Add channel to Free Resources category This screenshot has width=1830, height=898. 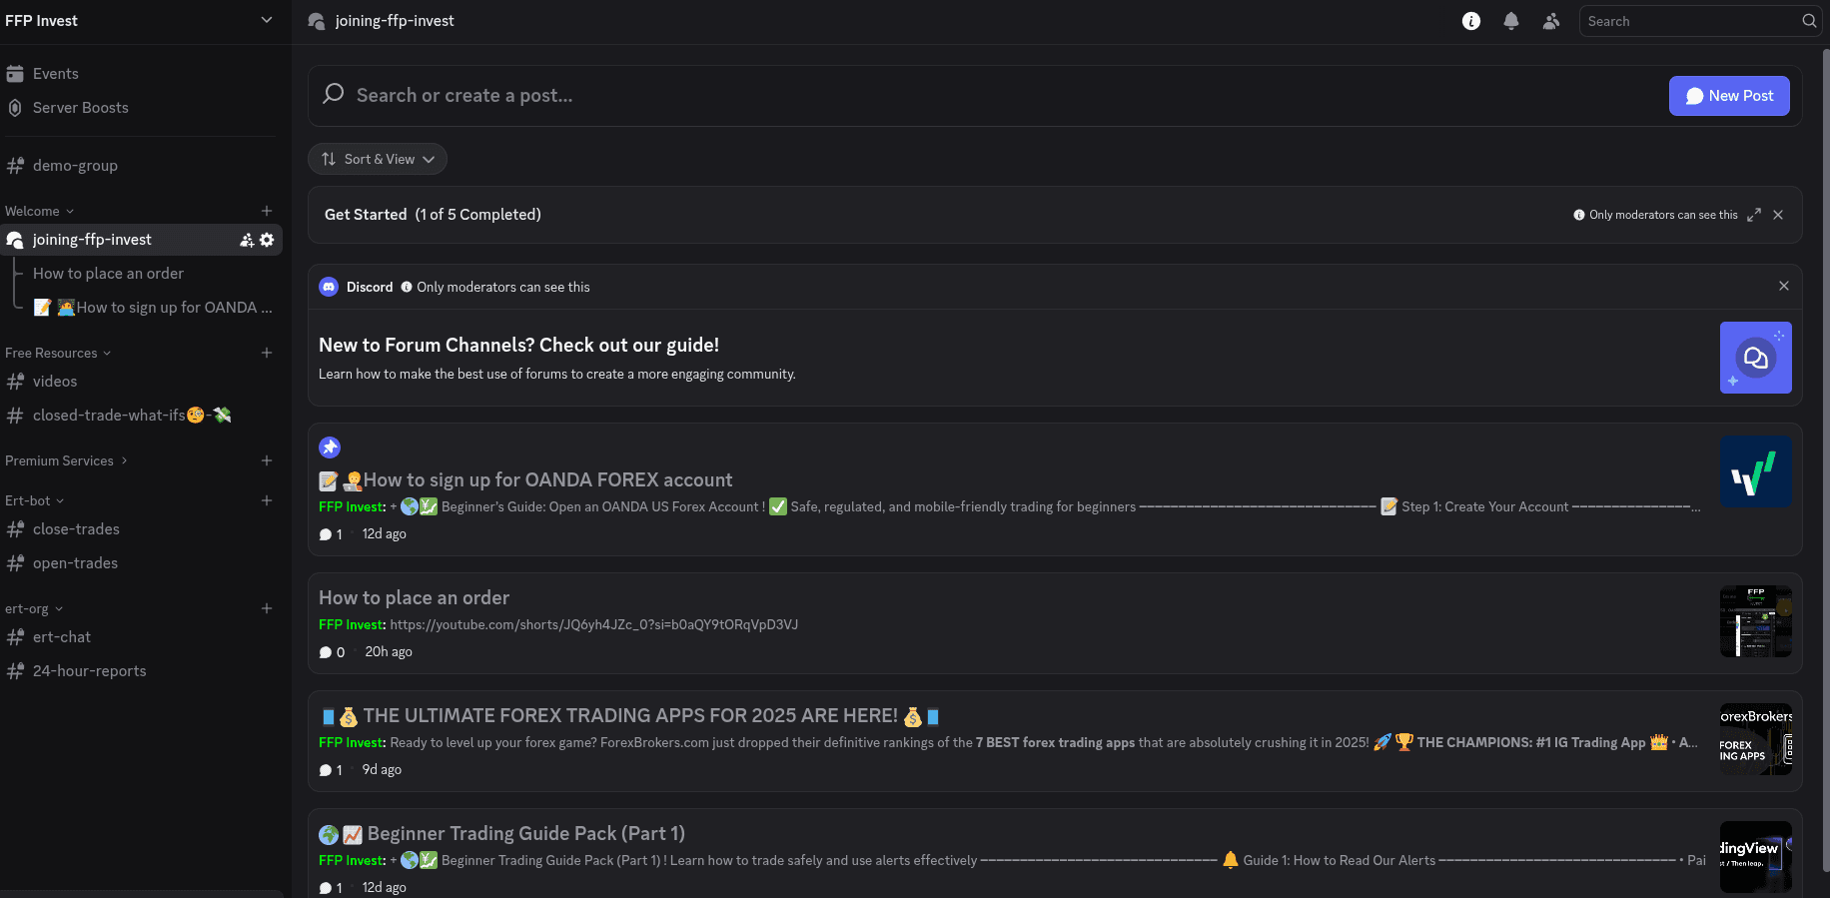[x=267, y=353]
